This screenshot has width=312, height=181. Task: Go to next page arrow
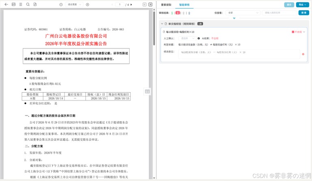[131, 4]
